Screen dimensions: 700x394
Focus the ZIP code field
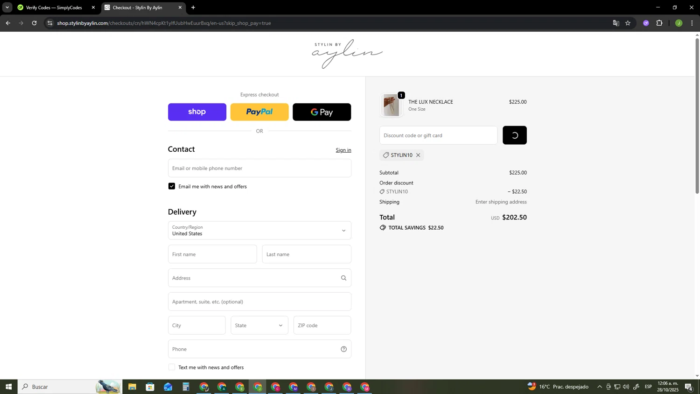[322, 325]
